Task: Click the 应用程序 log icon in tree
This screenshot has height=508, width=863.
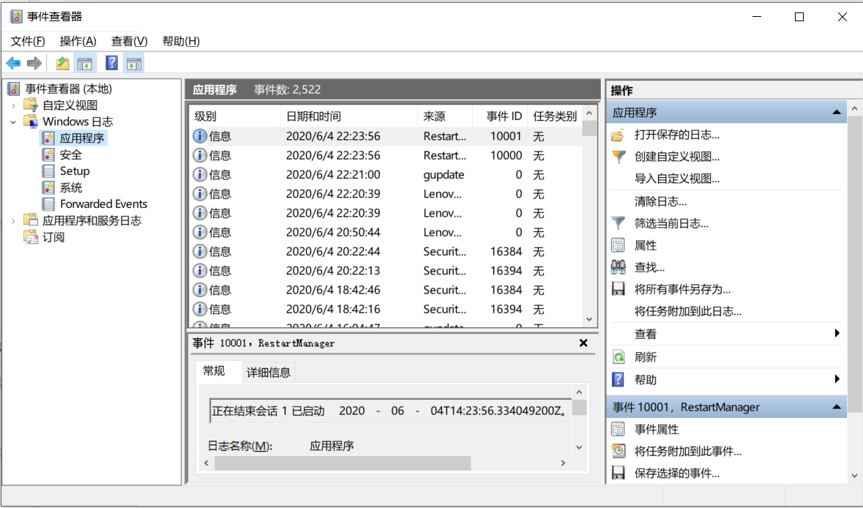Action: tap(48, 138)
